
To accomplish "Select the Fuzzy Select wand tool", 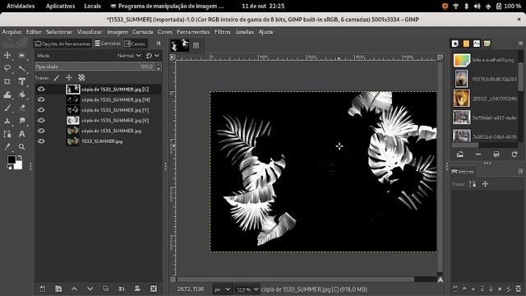I will (22, 68).
